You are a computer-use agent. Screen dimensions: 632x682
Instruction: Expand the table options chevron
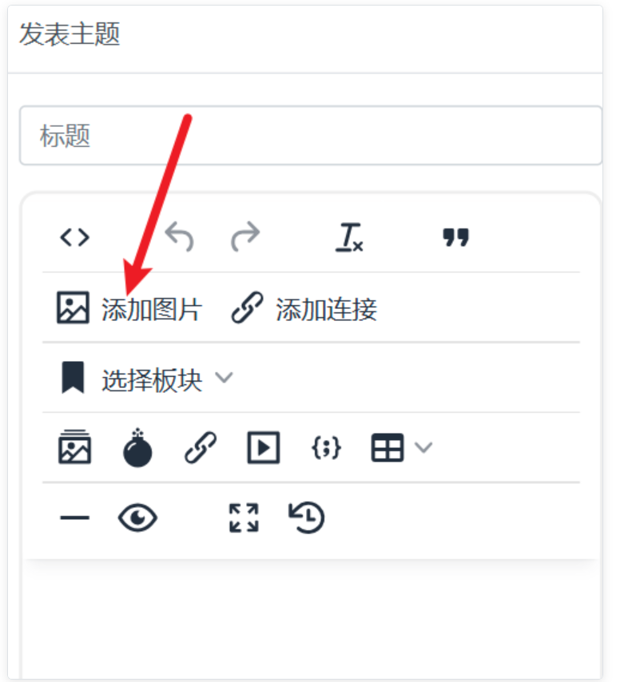423,447
